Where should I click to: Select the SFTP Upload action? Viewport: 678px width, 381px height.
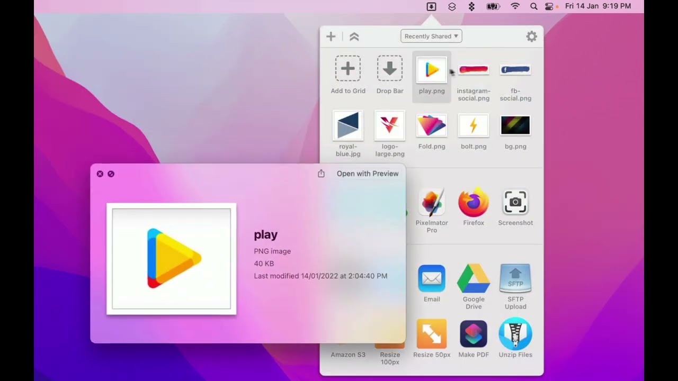coord(515,286)
